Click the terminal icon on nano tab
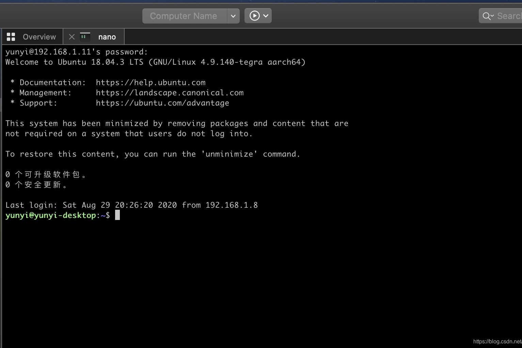Screen dimensions: 522x348 [85, 36]
